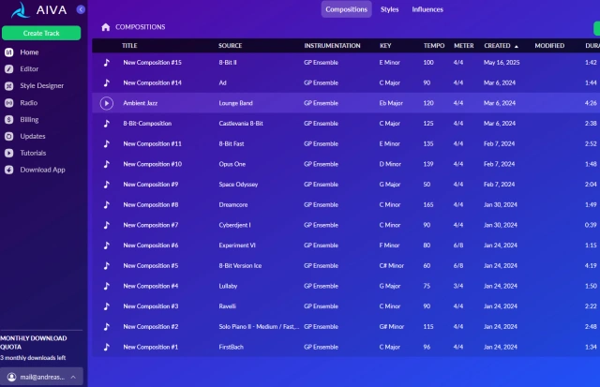Sort by the SOURCE column header
The height and width of the screenshot is (387, 600).
pyautogui.click(x=230, y=46)
